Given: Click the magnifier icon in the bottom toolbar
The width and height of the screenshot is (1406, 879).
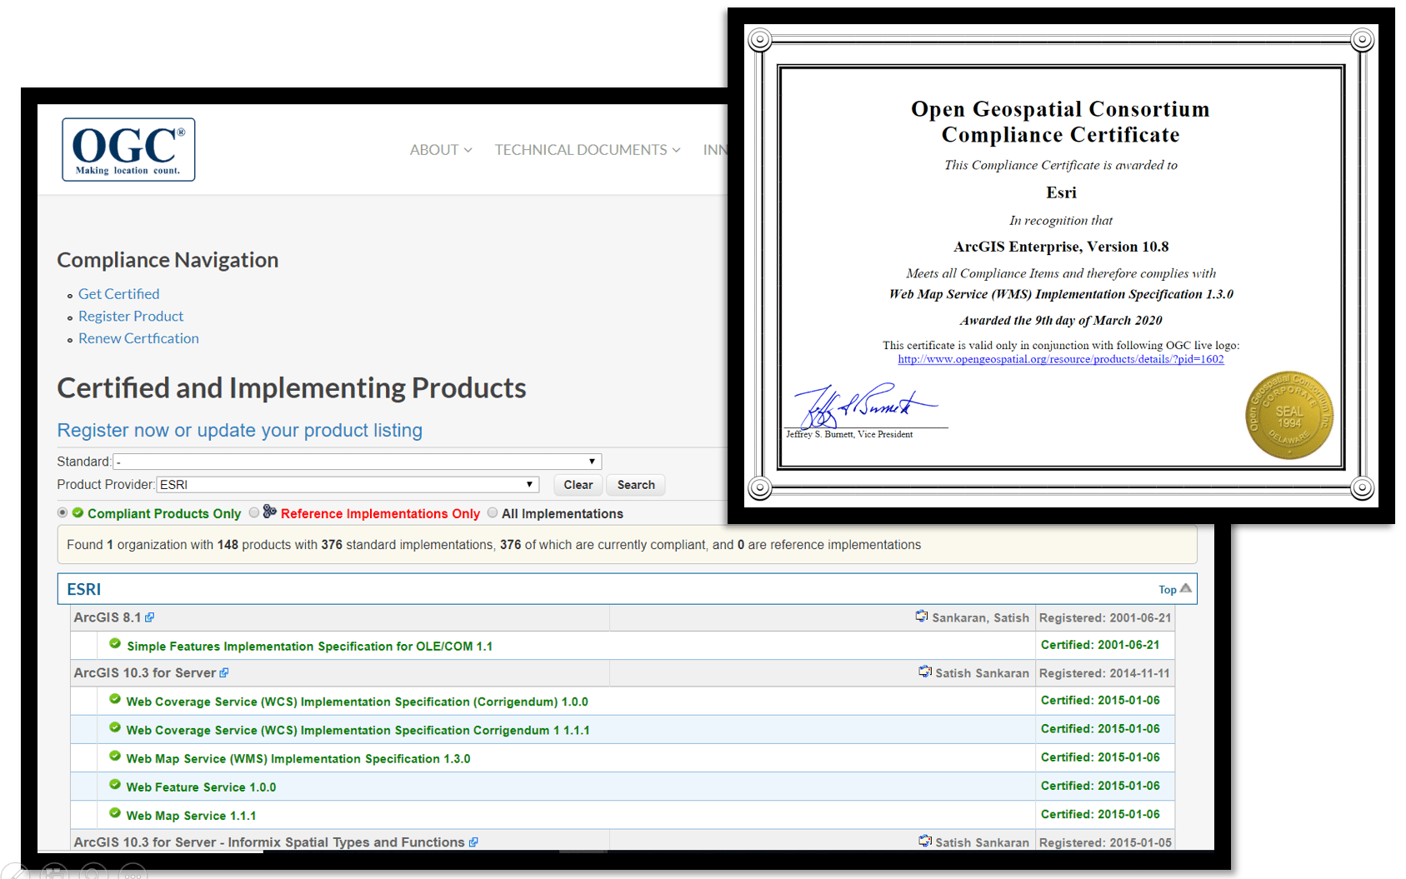Looking at the screenshot, I should (93, 872).
